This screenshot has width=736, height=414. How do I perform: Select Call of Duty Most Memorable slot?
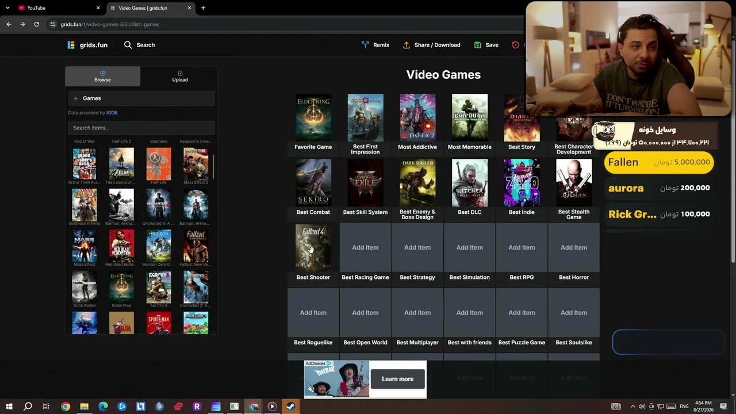470,118
